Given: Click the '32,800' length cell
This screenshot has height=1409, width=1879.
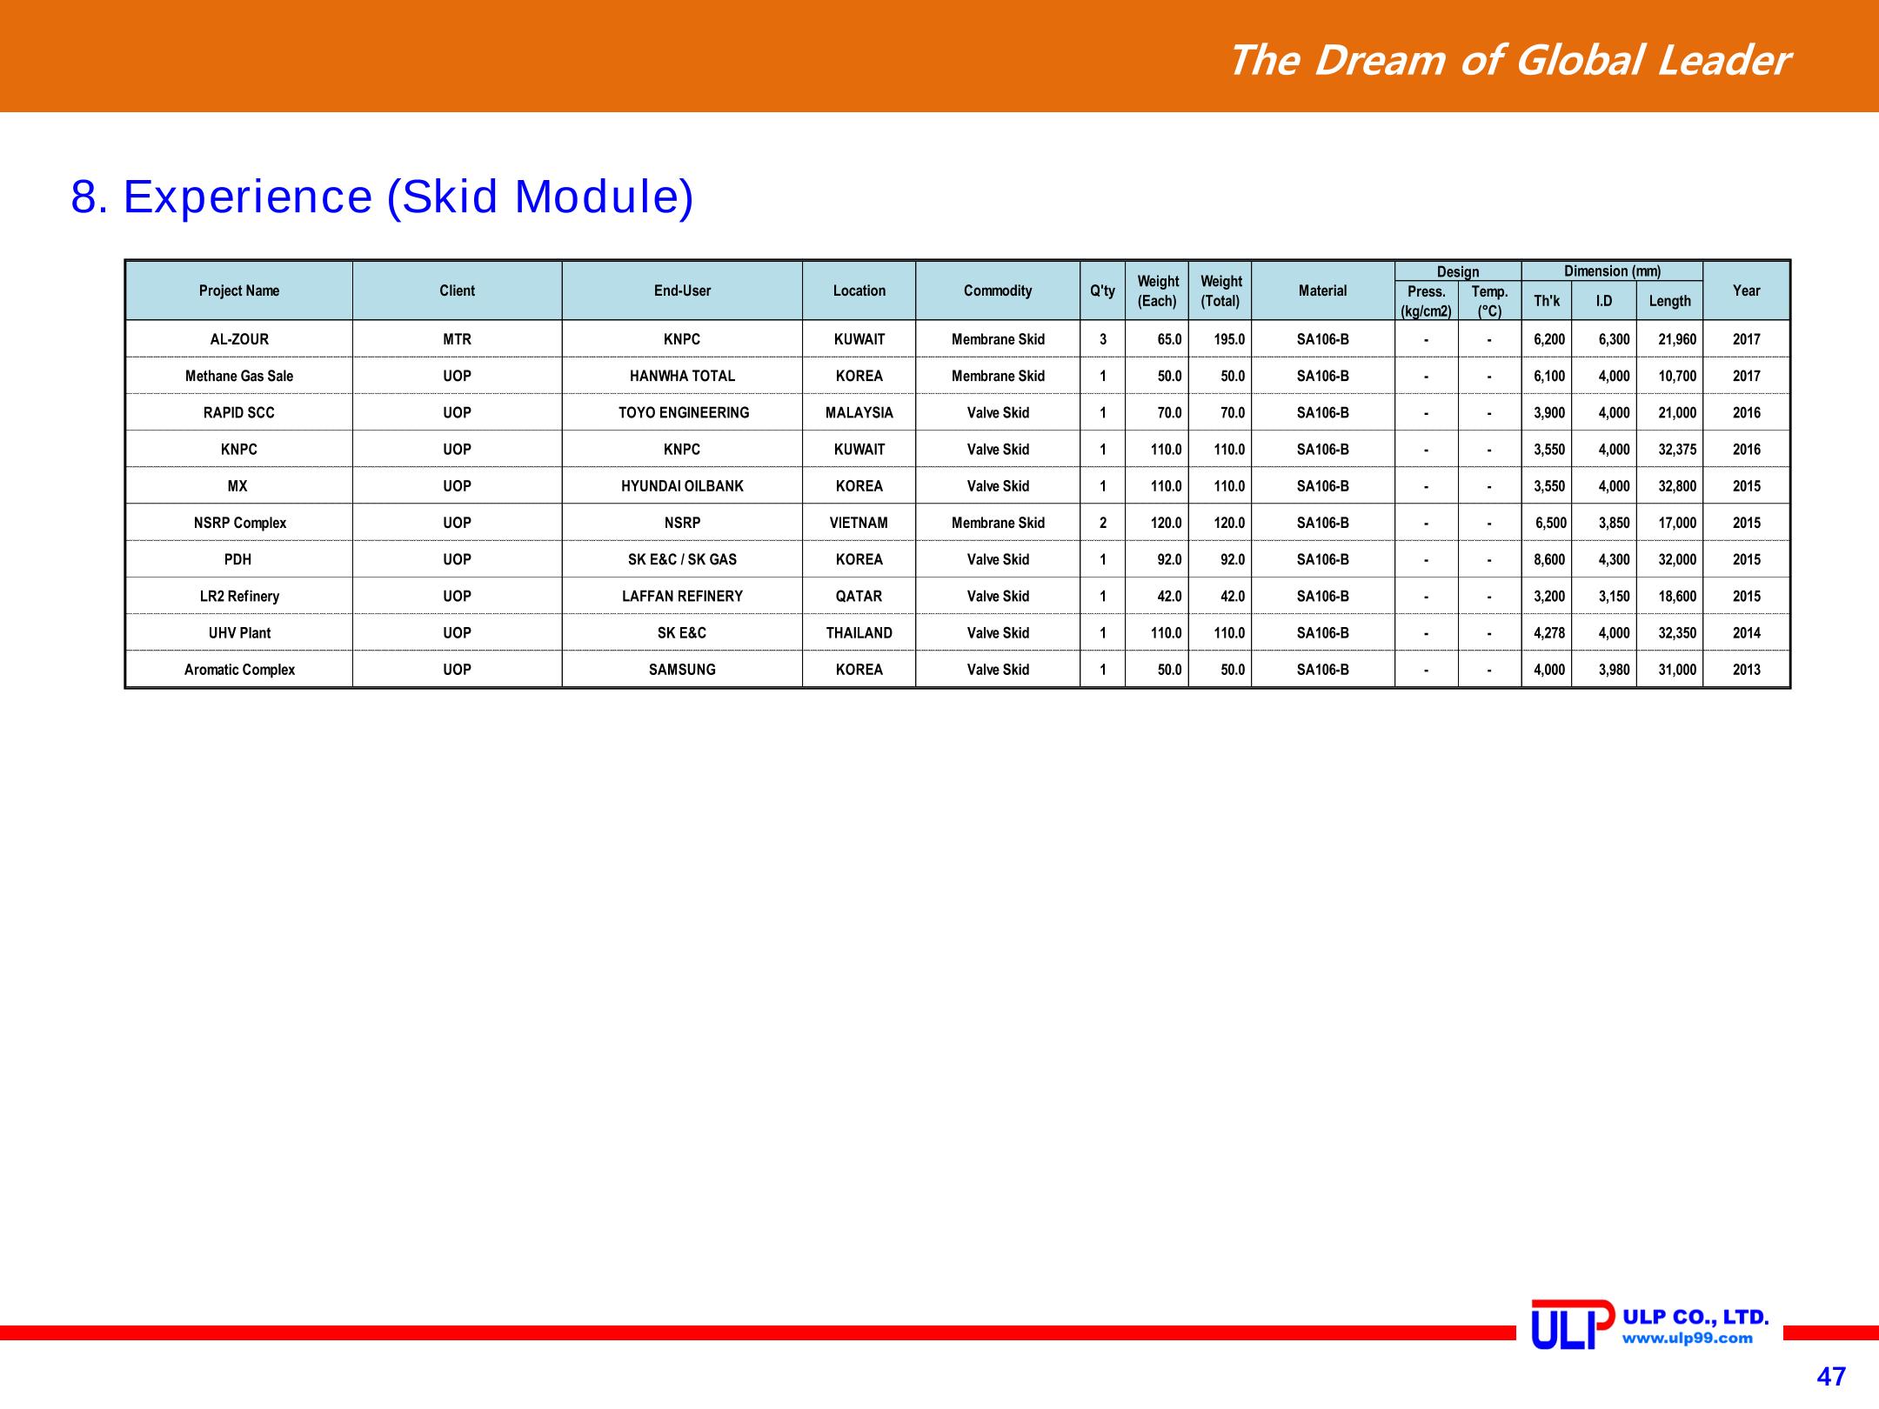Looking at the screenshot, I should [x=1669, y=486].
